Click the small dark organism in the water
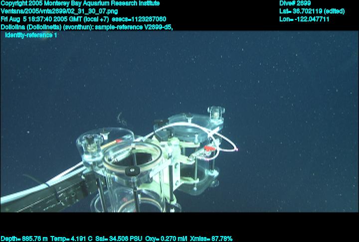The width and height of the screenshot is (359, 242). point(119,118)
